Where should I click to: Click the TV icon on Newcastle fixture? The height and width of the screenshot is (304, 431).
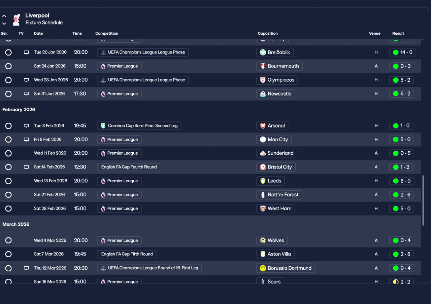[26, 94]
